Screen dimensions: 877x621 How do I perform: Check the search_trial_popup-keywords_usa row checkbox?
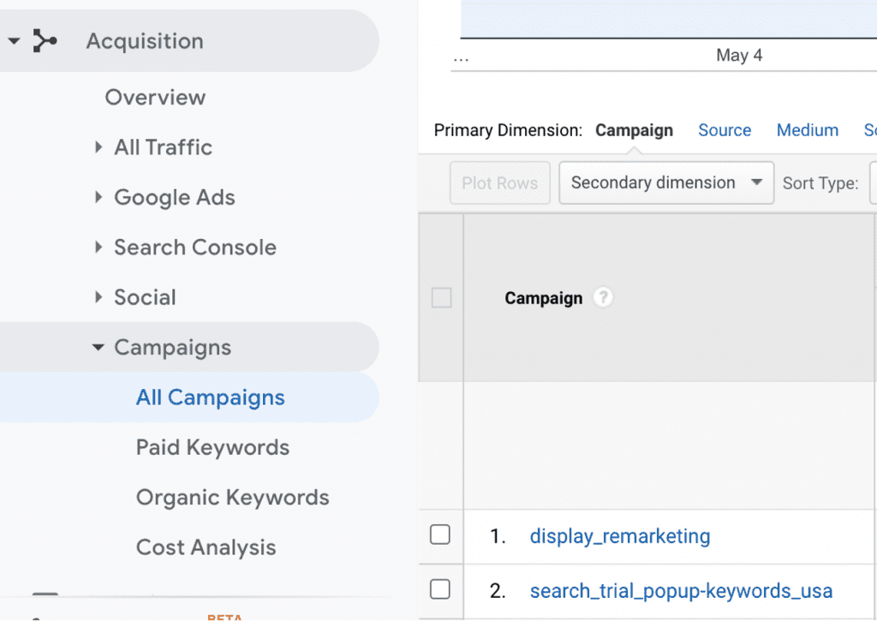pyautogui.click(x=439, y=589)
